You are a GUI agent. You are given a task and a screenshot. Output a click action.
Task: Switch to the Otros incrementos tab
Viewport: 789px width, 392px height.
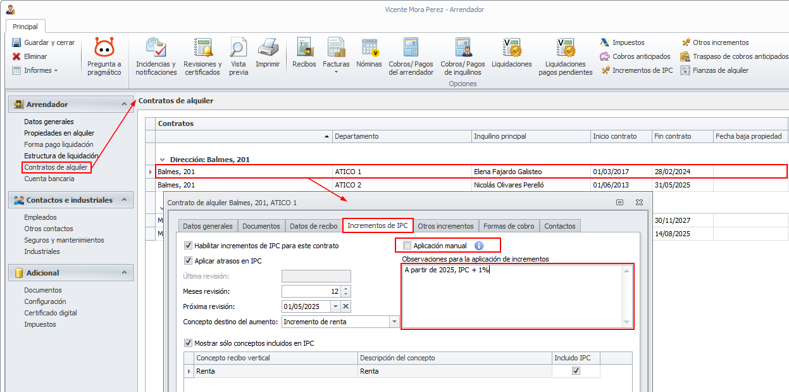point(445,226)
